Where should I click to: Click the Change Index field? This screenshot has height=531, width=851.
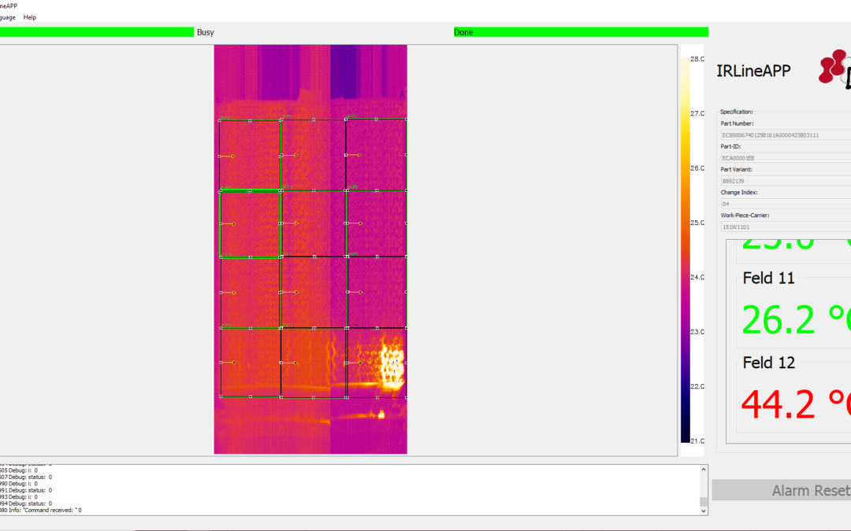coord(786,204)
